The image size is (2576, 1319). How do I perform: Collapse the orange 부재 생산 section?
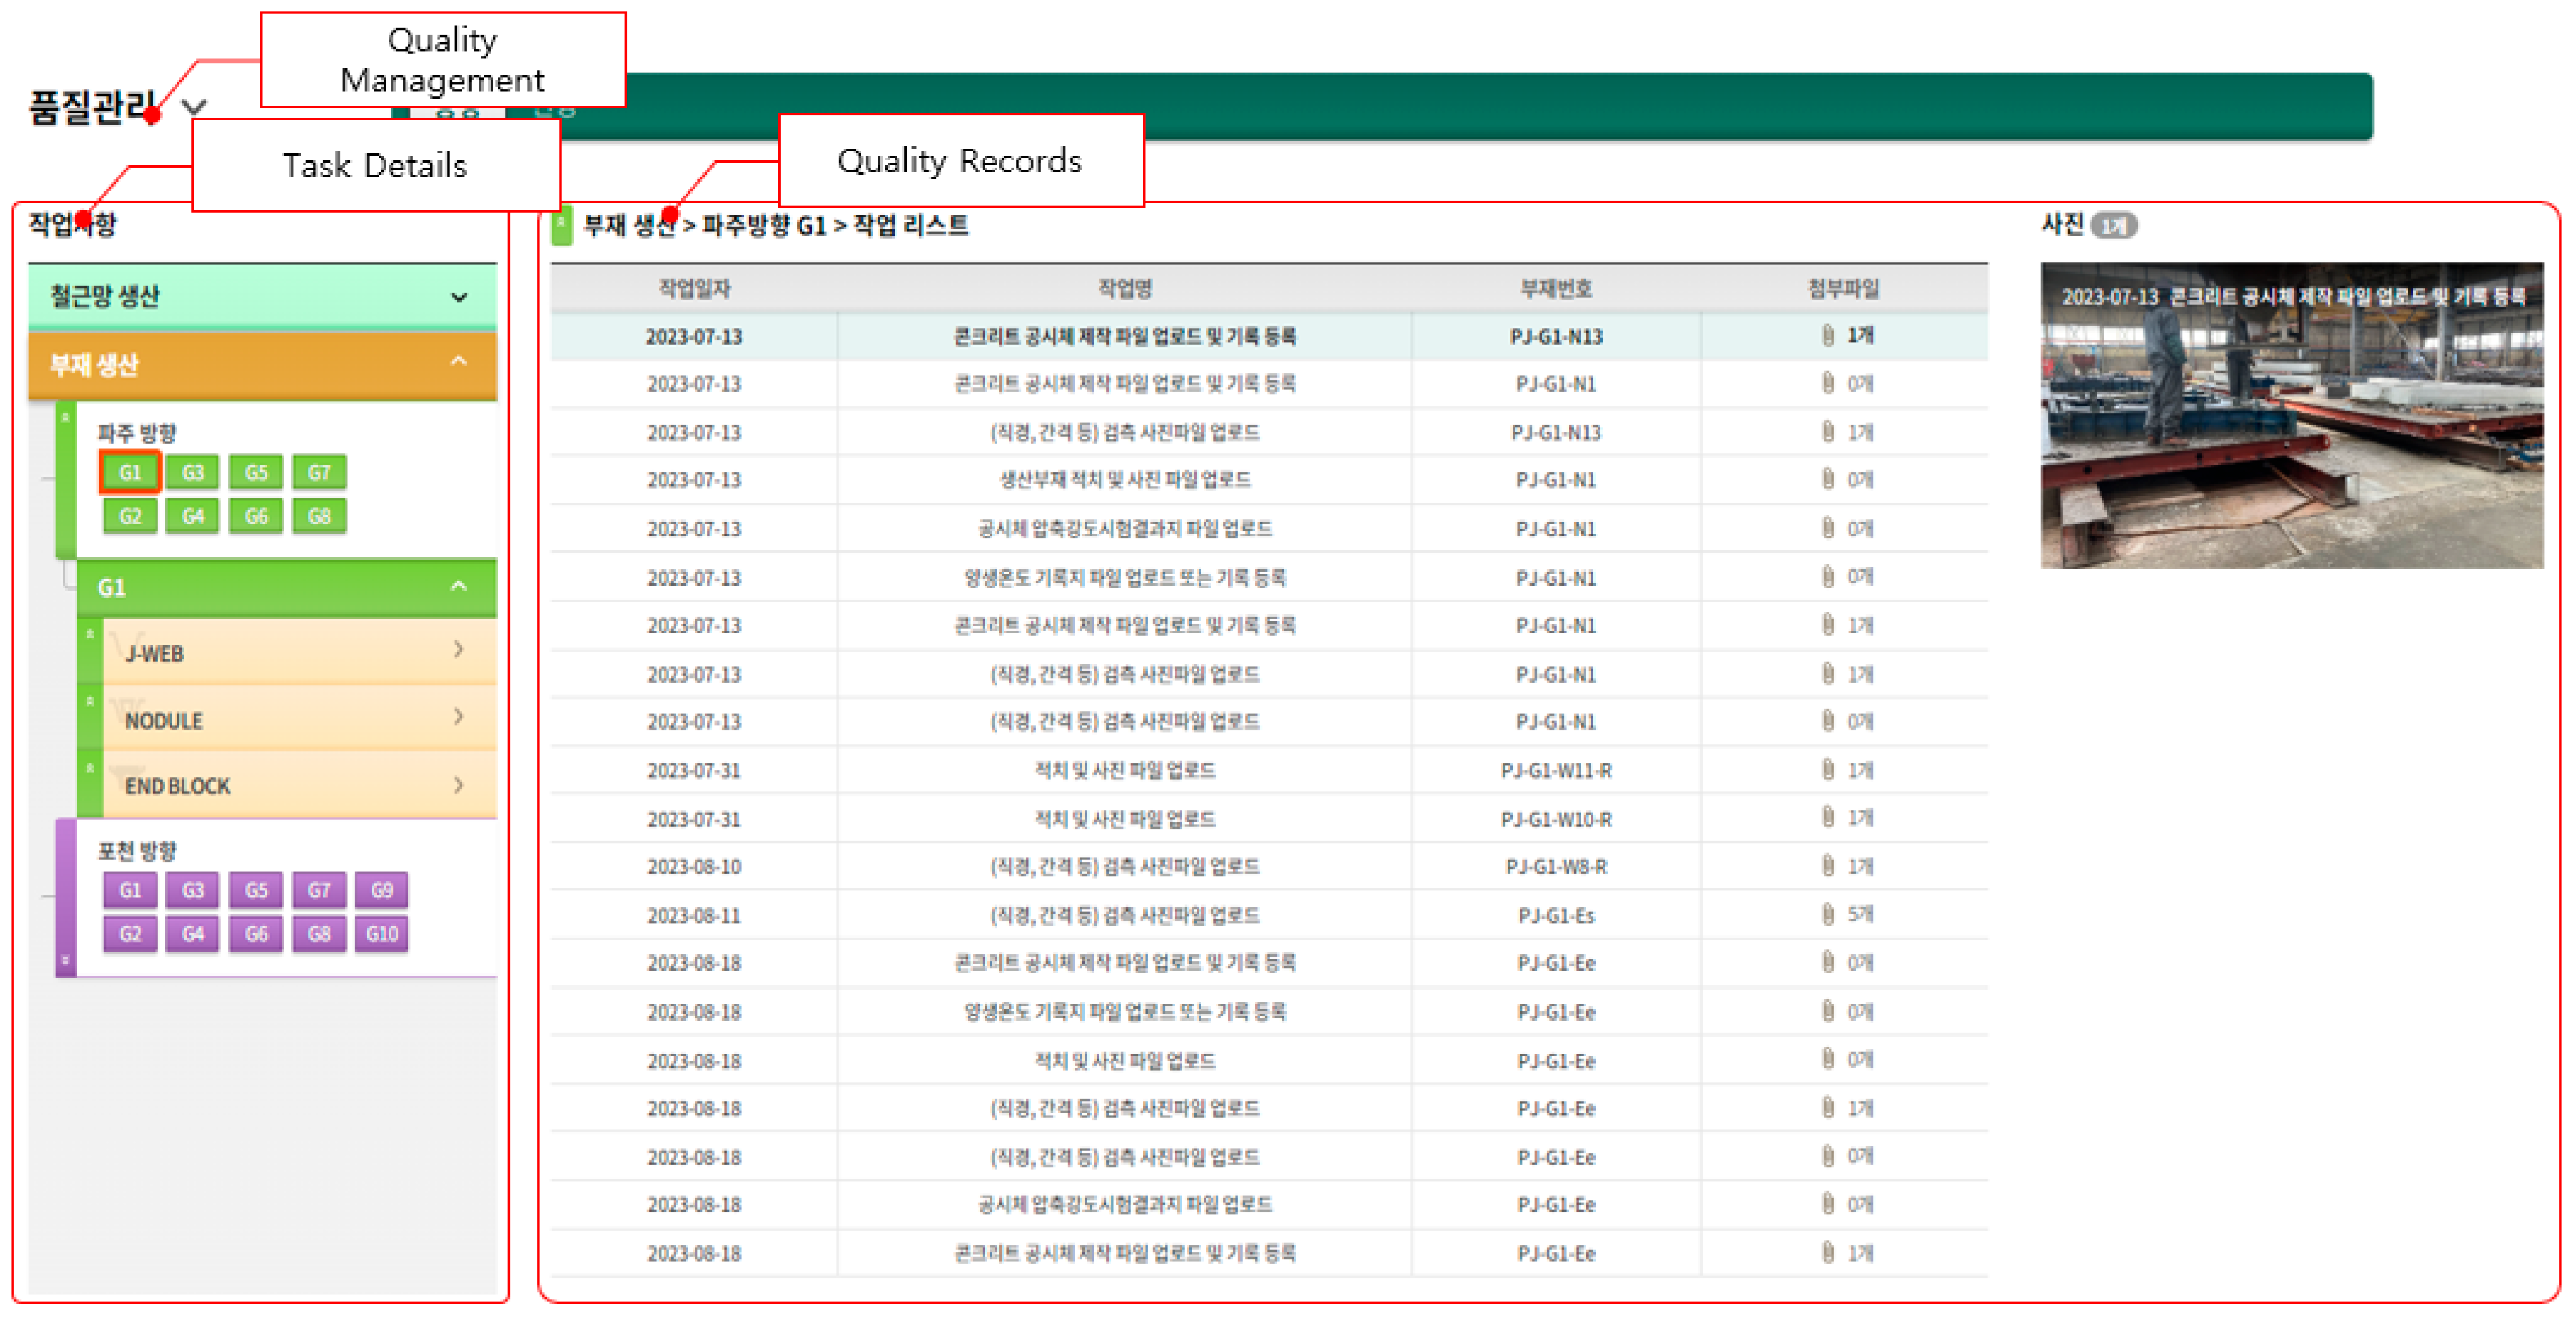pyautogui.click(x=459, y=362)
